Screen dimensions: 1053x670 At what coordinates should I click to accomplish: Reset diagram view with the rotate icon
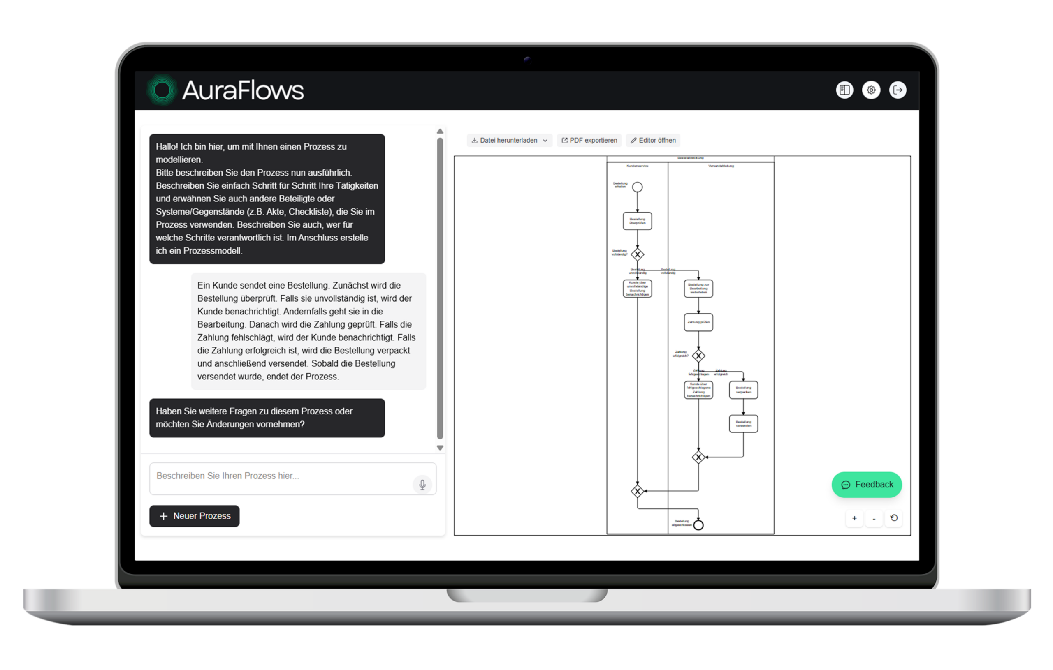(894, 518)
